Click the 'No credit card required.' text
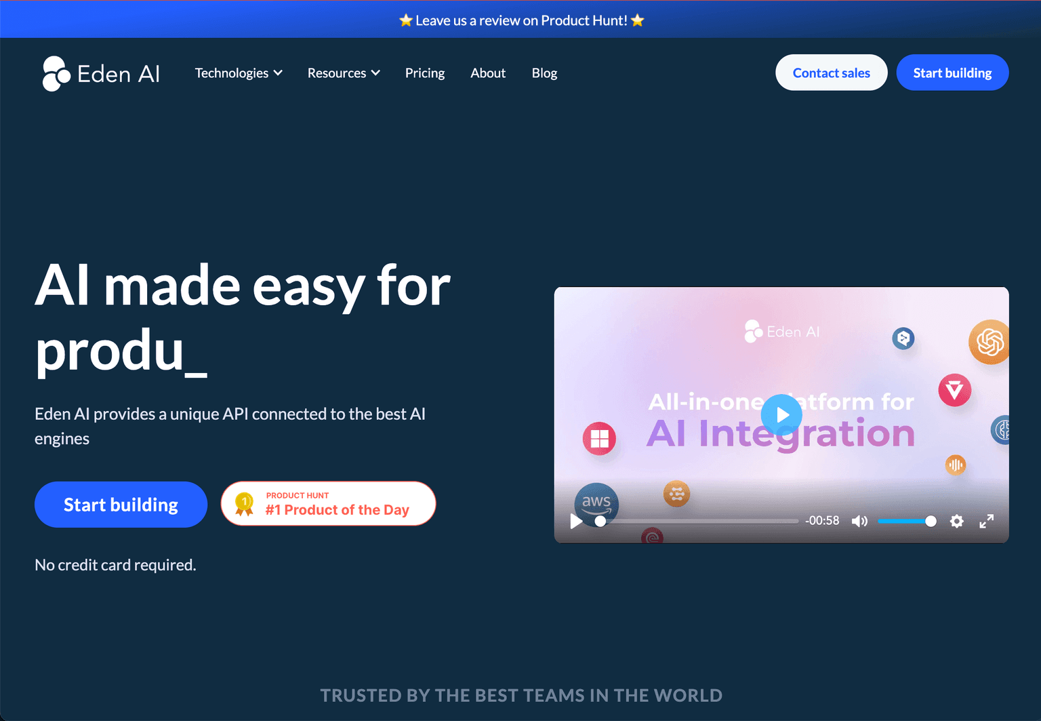The image size is (1041, 721). point(115,565)
